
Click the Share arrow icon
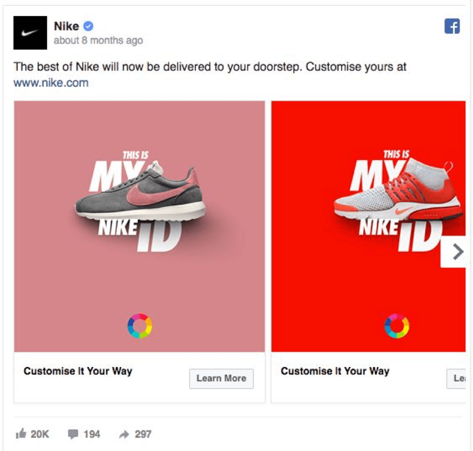tap(125, 434)
